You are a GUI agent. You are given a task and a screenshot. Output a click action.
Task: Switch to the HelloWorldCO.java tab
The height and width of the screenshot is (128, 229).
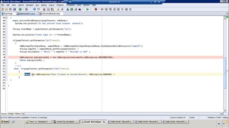[x=27, y=14]
